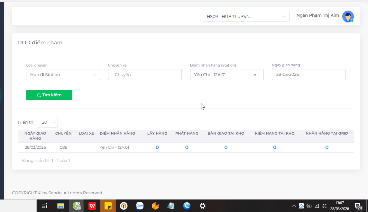Click the date cell 28/03/2026 in the table
368x212 pixels.
pos(35,147)
